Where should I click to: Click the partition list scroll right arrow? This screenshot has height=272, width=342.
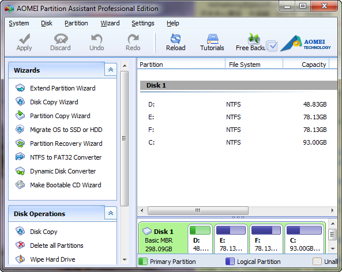332,210
